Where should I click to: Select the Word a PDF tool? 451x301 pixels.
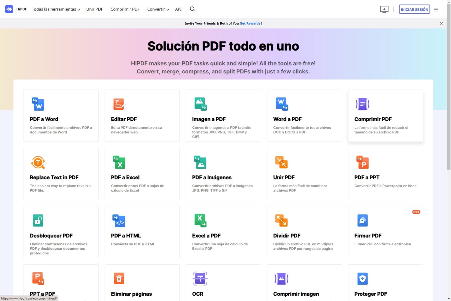point(304,116)
